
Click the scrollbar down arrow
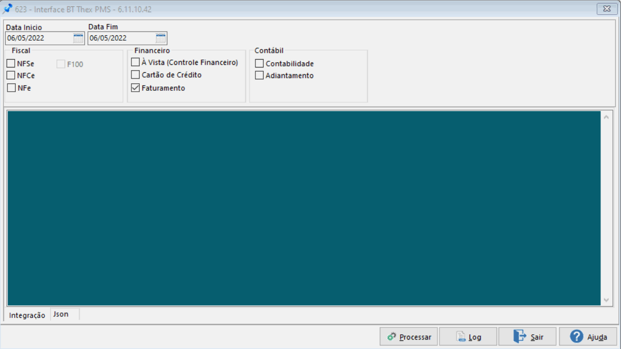pyautogui.click(x=606, y=300)
